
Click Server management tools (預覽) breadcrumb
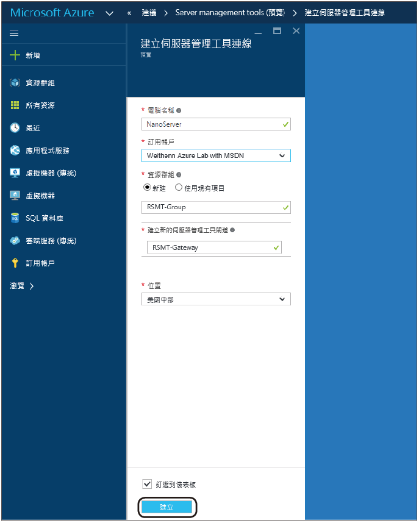pyautogui.click(x=230, y=13)
